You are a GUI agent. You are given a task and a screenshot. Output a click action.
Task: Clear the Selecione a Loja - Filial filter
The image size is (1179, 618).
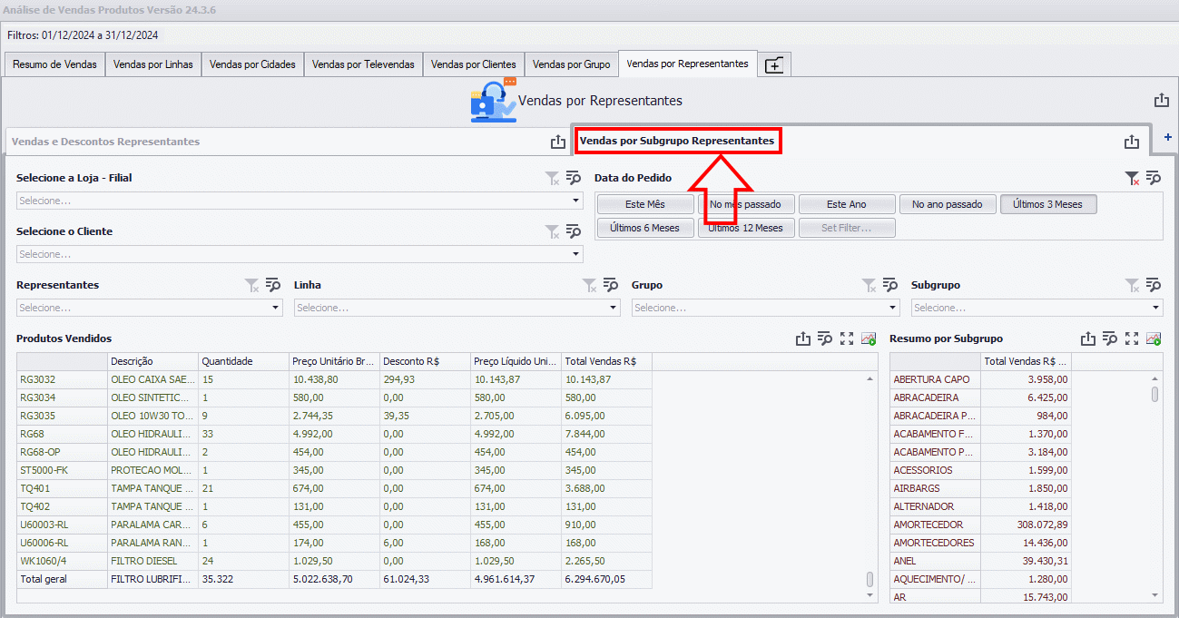(x=552, y=178)
